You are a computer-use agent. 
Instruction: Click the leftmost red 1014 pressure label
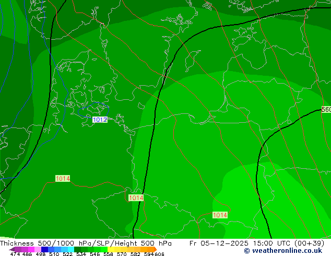[x=63, y=179]
